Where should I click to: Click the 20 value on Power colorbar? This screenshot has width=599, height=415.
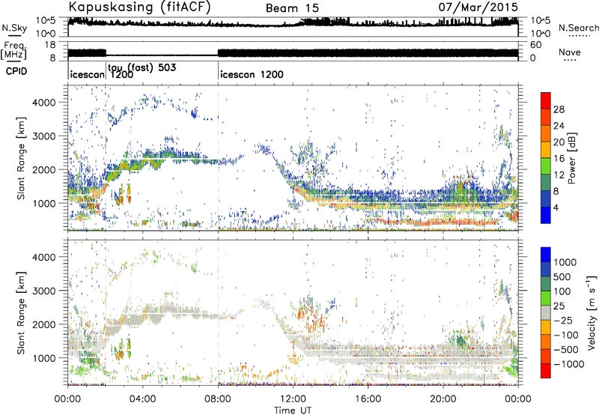[559, 142]
